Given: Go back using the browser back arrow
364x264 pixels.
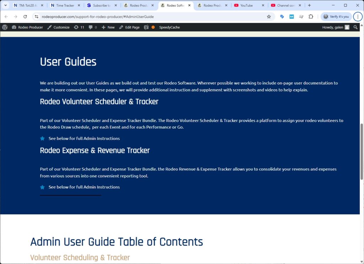Looking at the screenshot, I should [x=6, y=16].
